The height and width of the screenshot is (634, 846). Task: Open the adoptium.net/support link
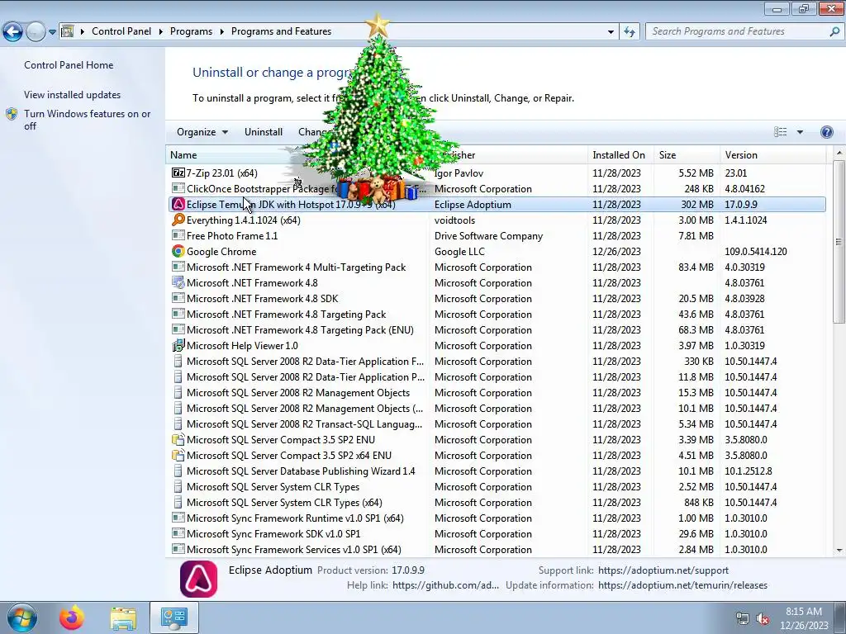coord(663,570)
